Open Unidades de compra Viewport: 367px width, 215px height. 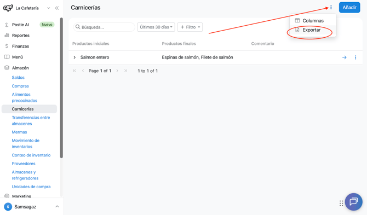click(x=31, y=187)
